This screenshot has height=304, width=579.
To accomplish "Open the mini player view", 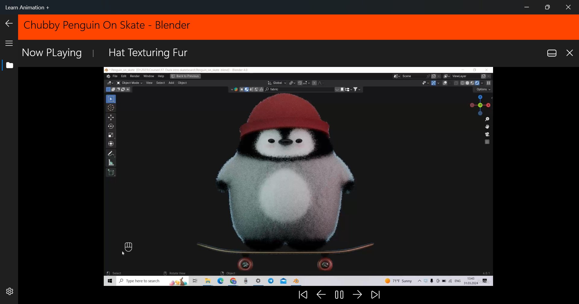I will coord(552,53).
